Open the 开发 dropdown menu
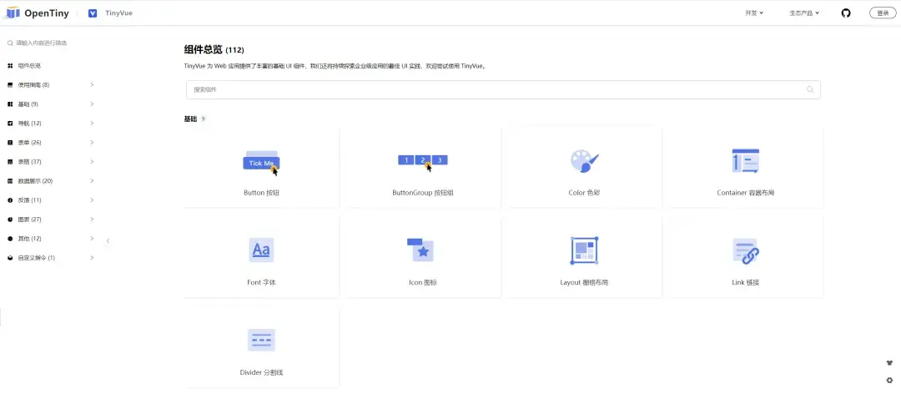The width and height of the screenshot is (901, 399). (754, 13)
